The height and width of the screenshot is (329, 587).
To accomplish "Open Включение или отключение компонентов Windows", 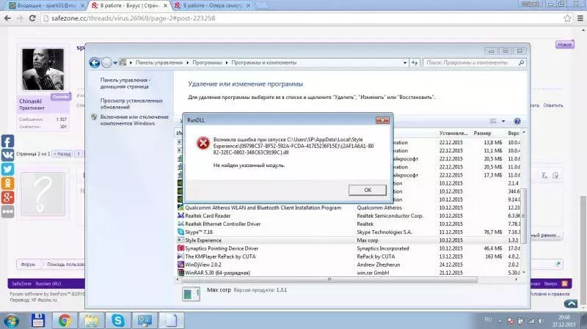I will (x=134, y=120).
